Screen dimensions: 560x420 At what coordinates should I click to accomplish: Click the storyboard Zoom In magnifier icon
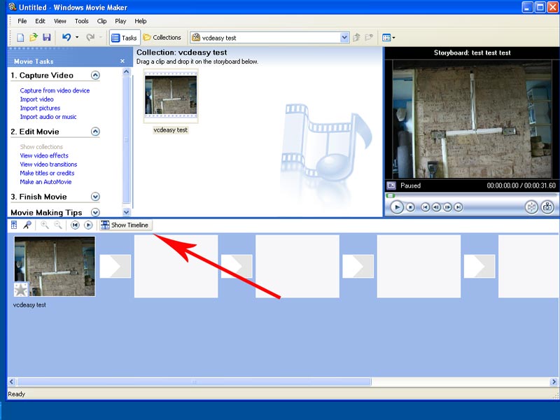point(45,225)
